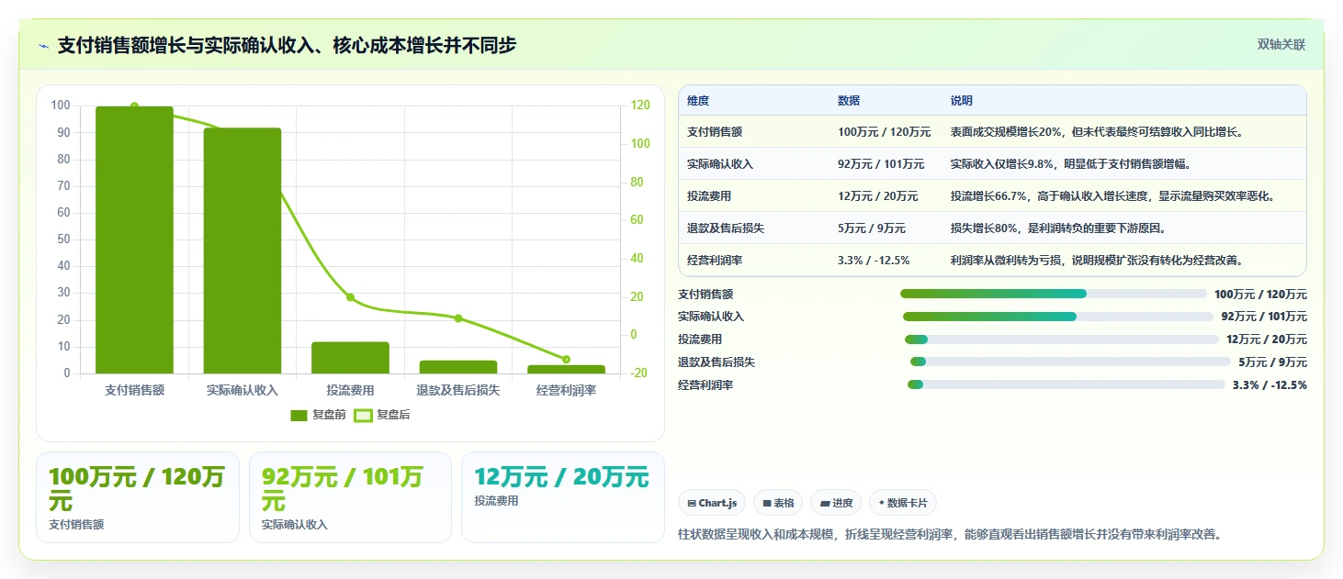Image resolution: width=1343 pixels, height=579 pixels.
Task: Select the 数据卡片 chip
Action: pyautogui.click(x=903, y=503)
